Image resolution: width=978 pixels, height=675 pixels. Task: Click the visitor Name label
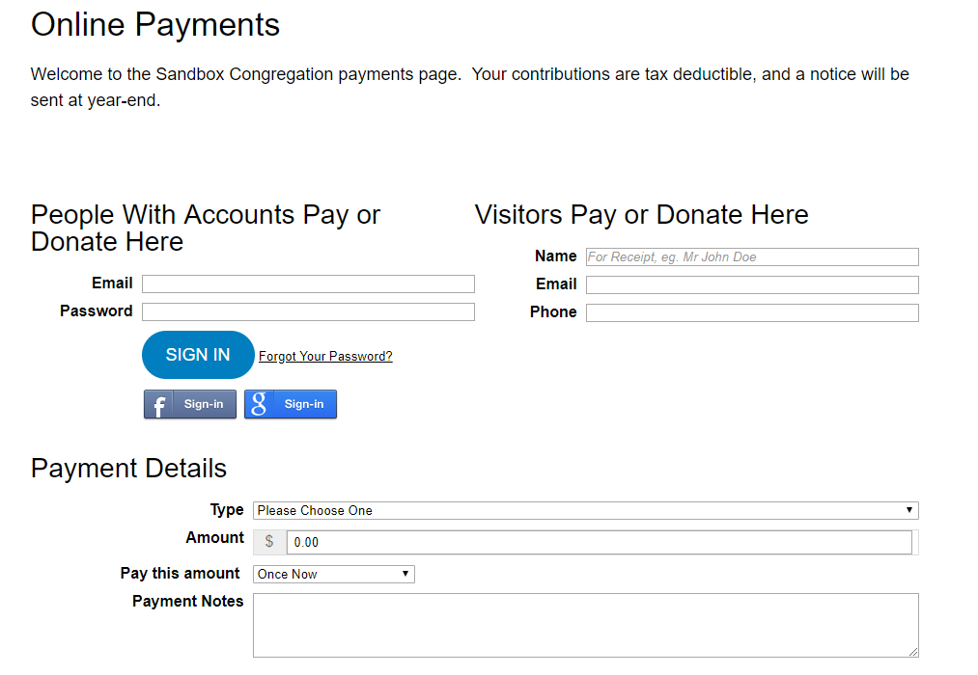556,256
